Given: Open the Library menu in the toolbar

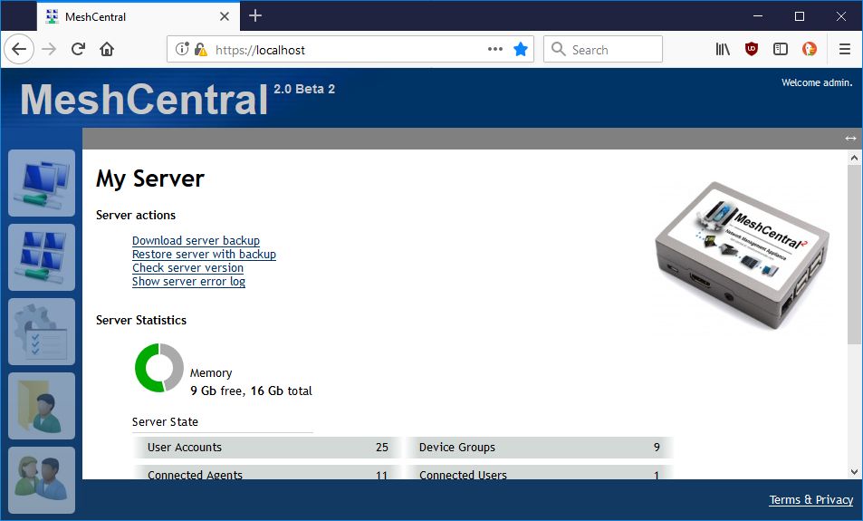Looking at the screenshot, I should point(723,50).
